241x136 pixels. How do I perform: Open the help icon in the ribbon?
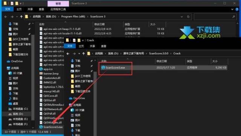[237, 9]
